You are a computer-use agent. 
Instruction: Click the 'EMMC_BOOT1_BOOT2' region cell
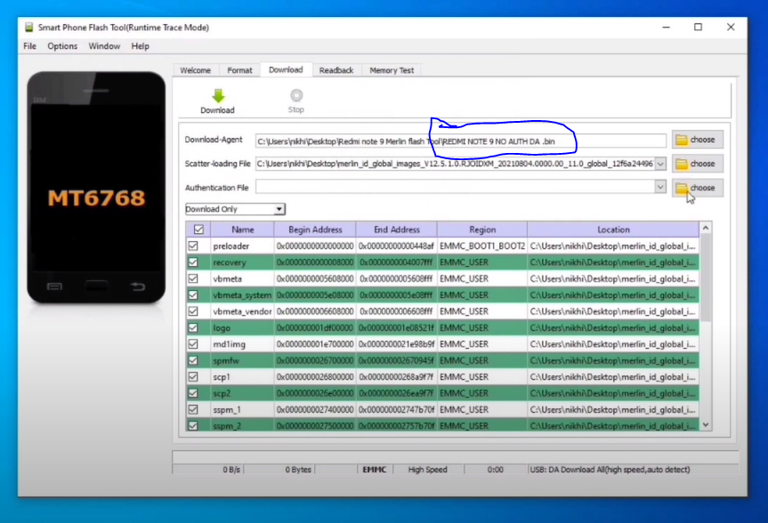[x=482, y=245]
